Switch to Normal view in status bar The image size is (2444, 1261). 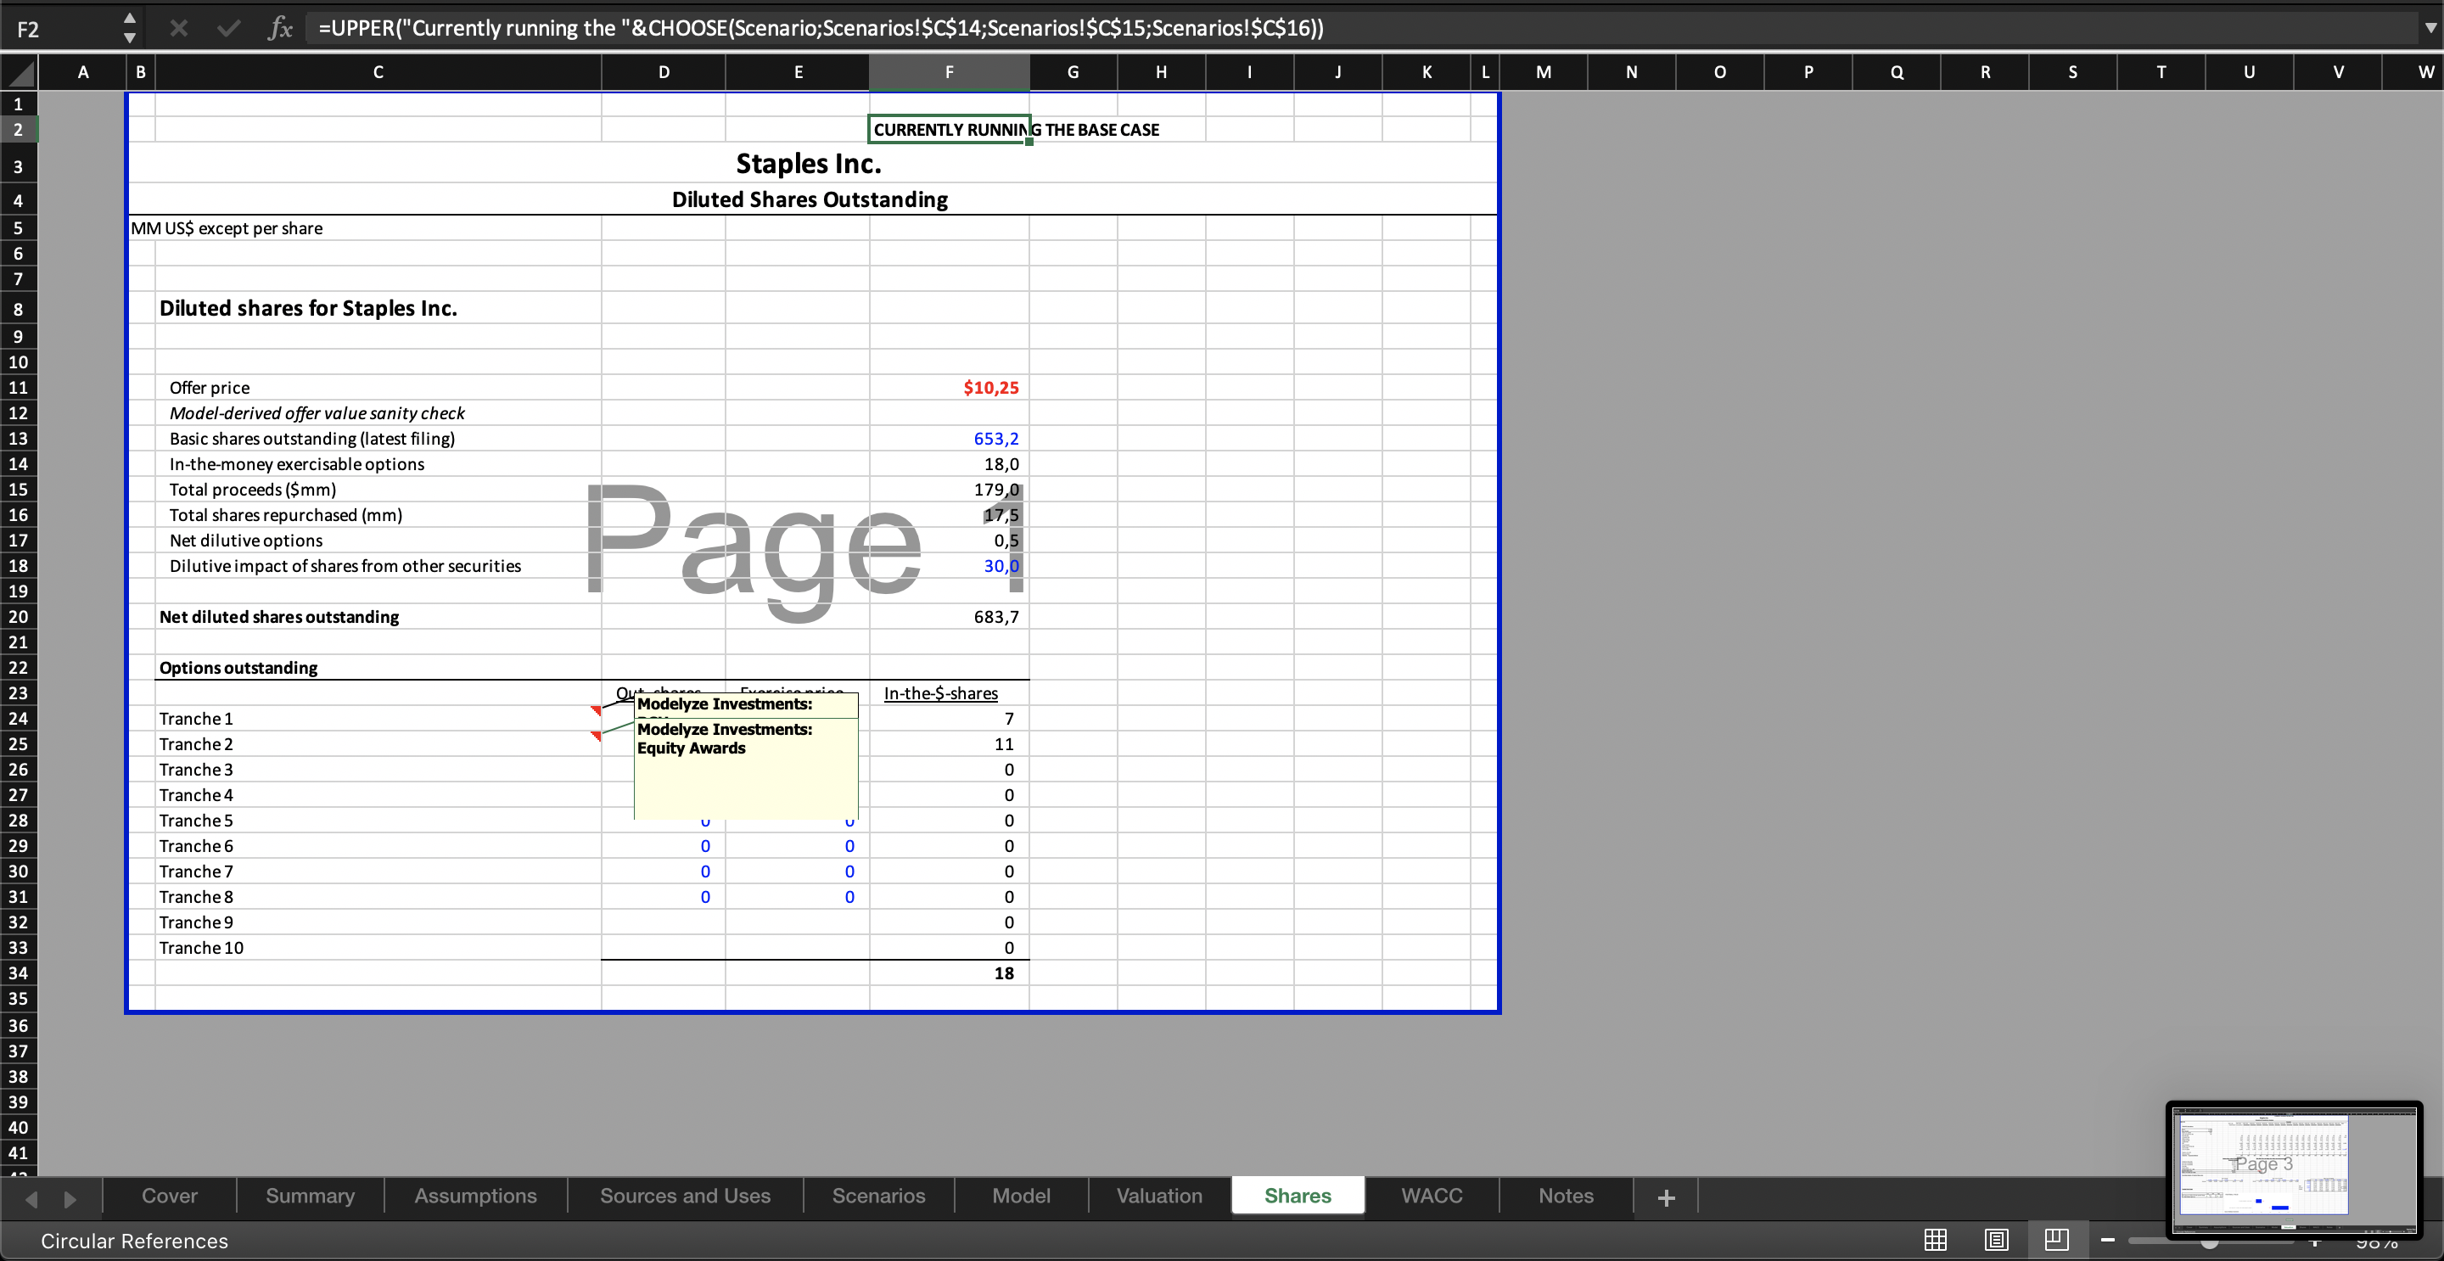tap(1936, 1239)
